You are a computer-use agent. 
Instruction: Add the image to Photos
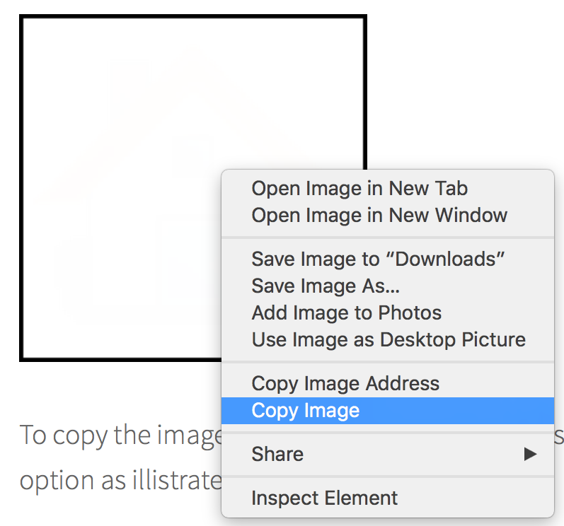coord(346,312)
